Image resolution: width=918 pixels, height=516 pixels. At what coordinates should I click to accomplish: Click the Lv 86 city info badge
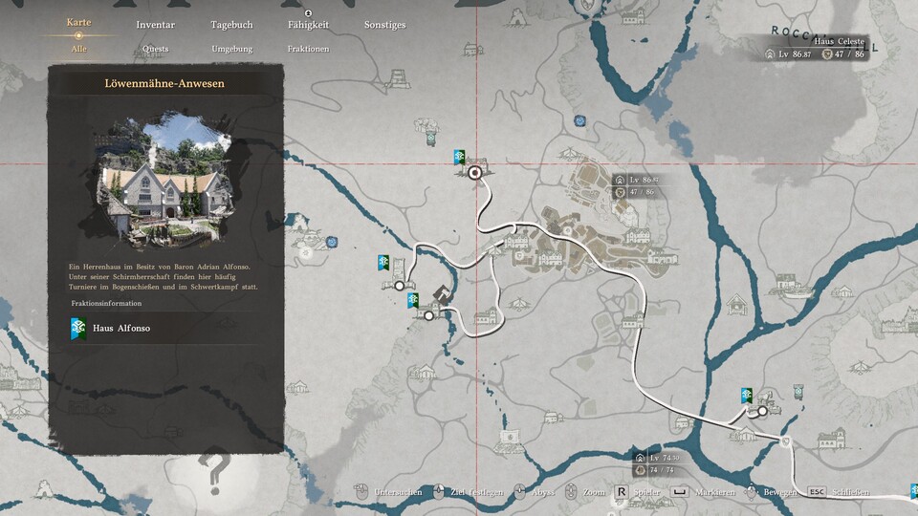tap(638, 185)
